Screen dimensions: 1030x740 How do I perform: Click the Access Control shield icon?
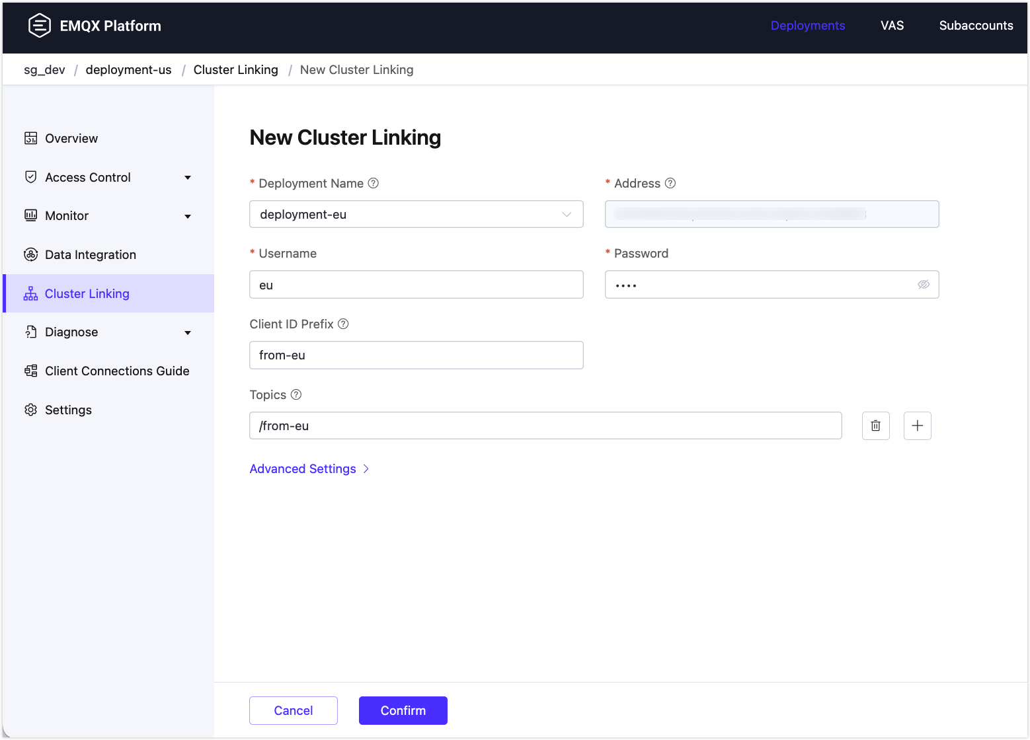(30, 177)
